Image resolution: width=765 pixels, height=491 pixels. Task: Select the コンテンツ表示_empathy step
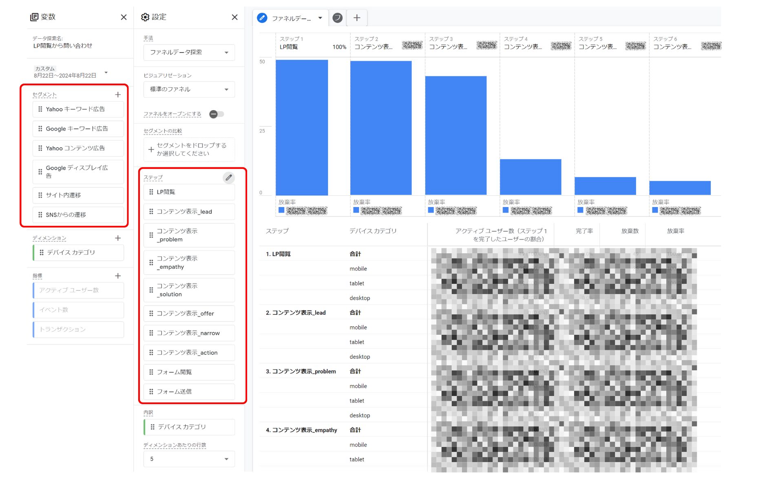click(x=189, y=263)
